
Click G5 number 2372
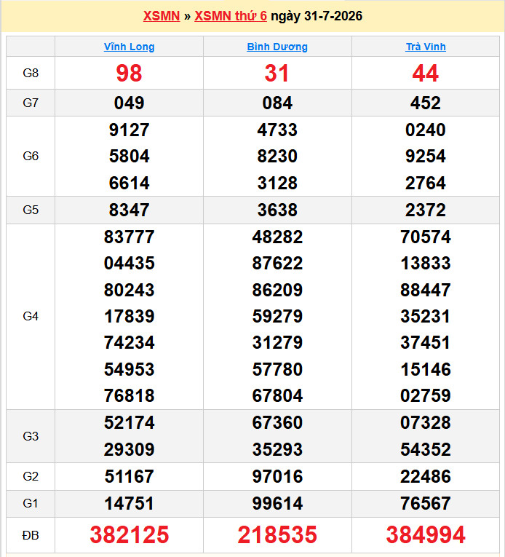coord(426,210)
